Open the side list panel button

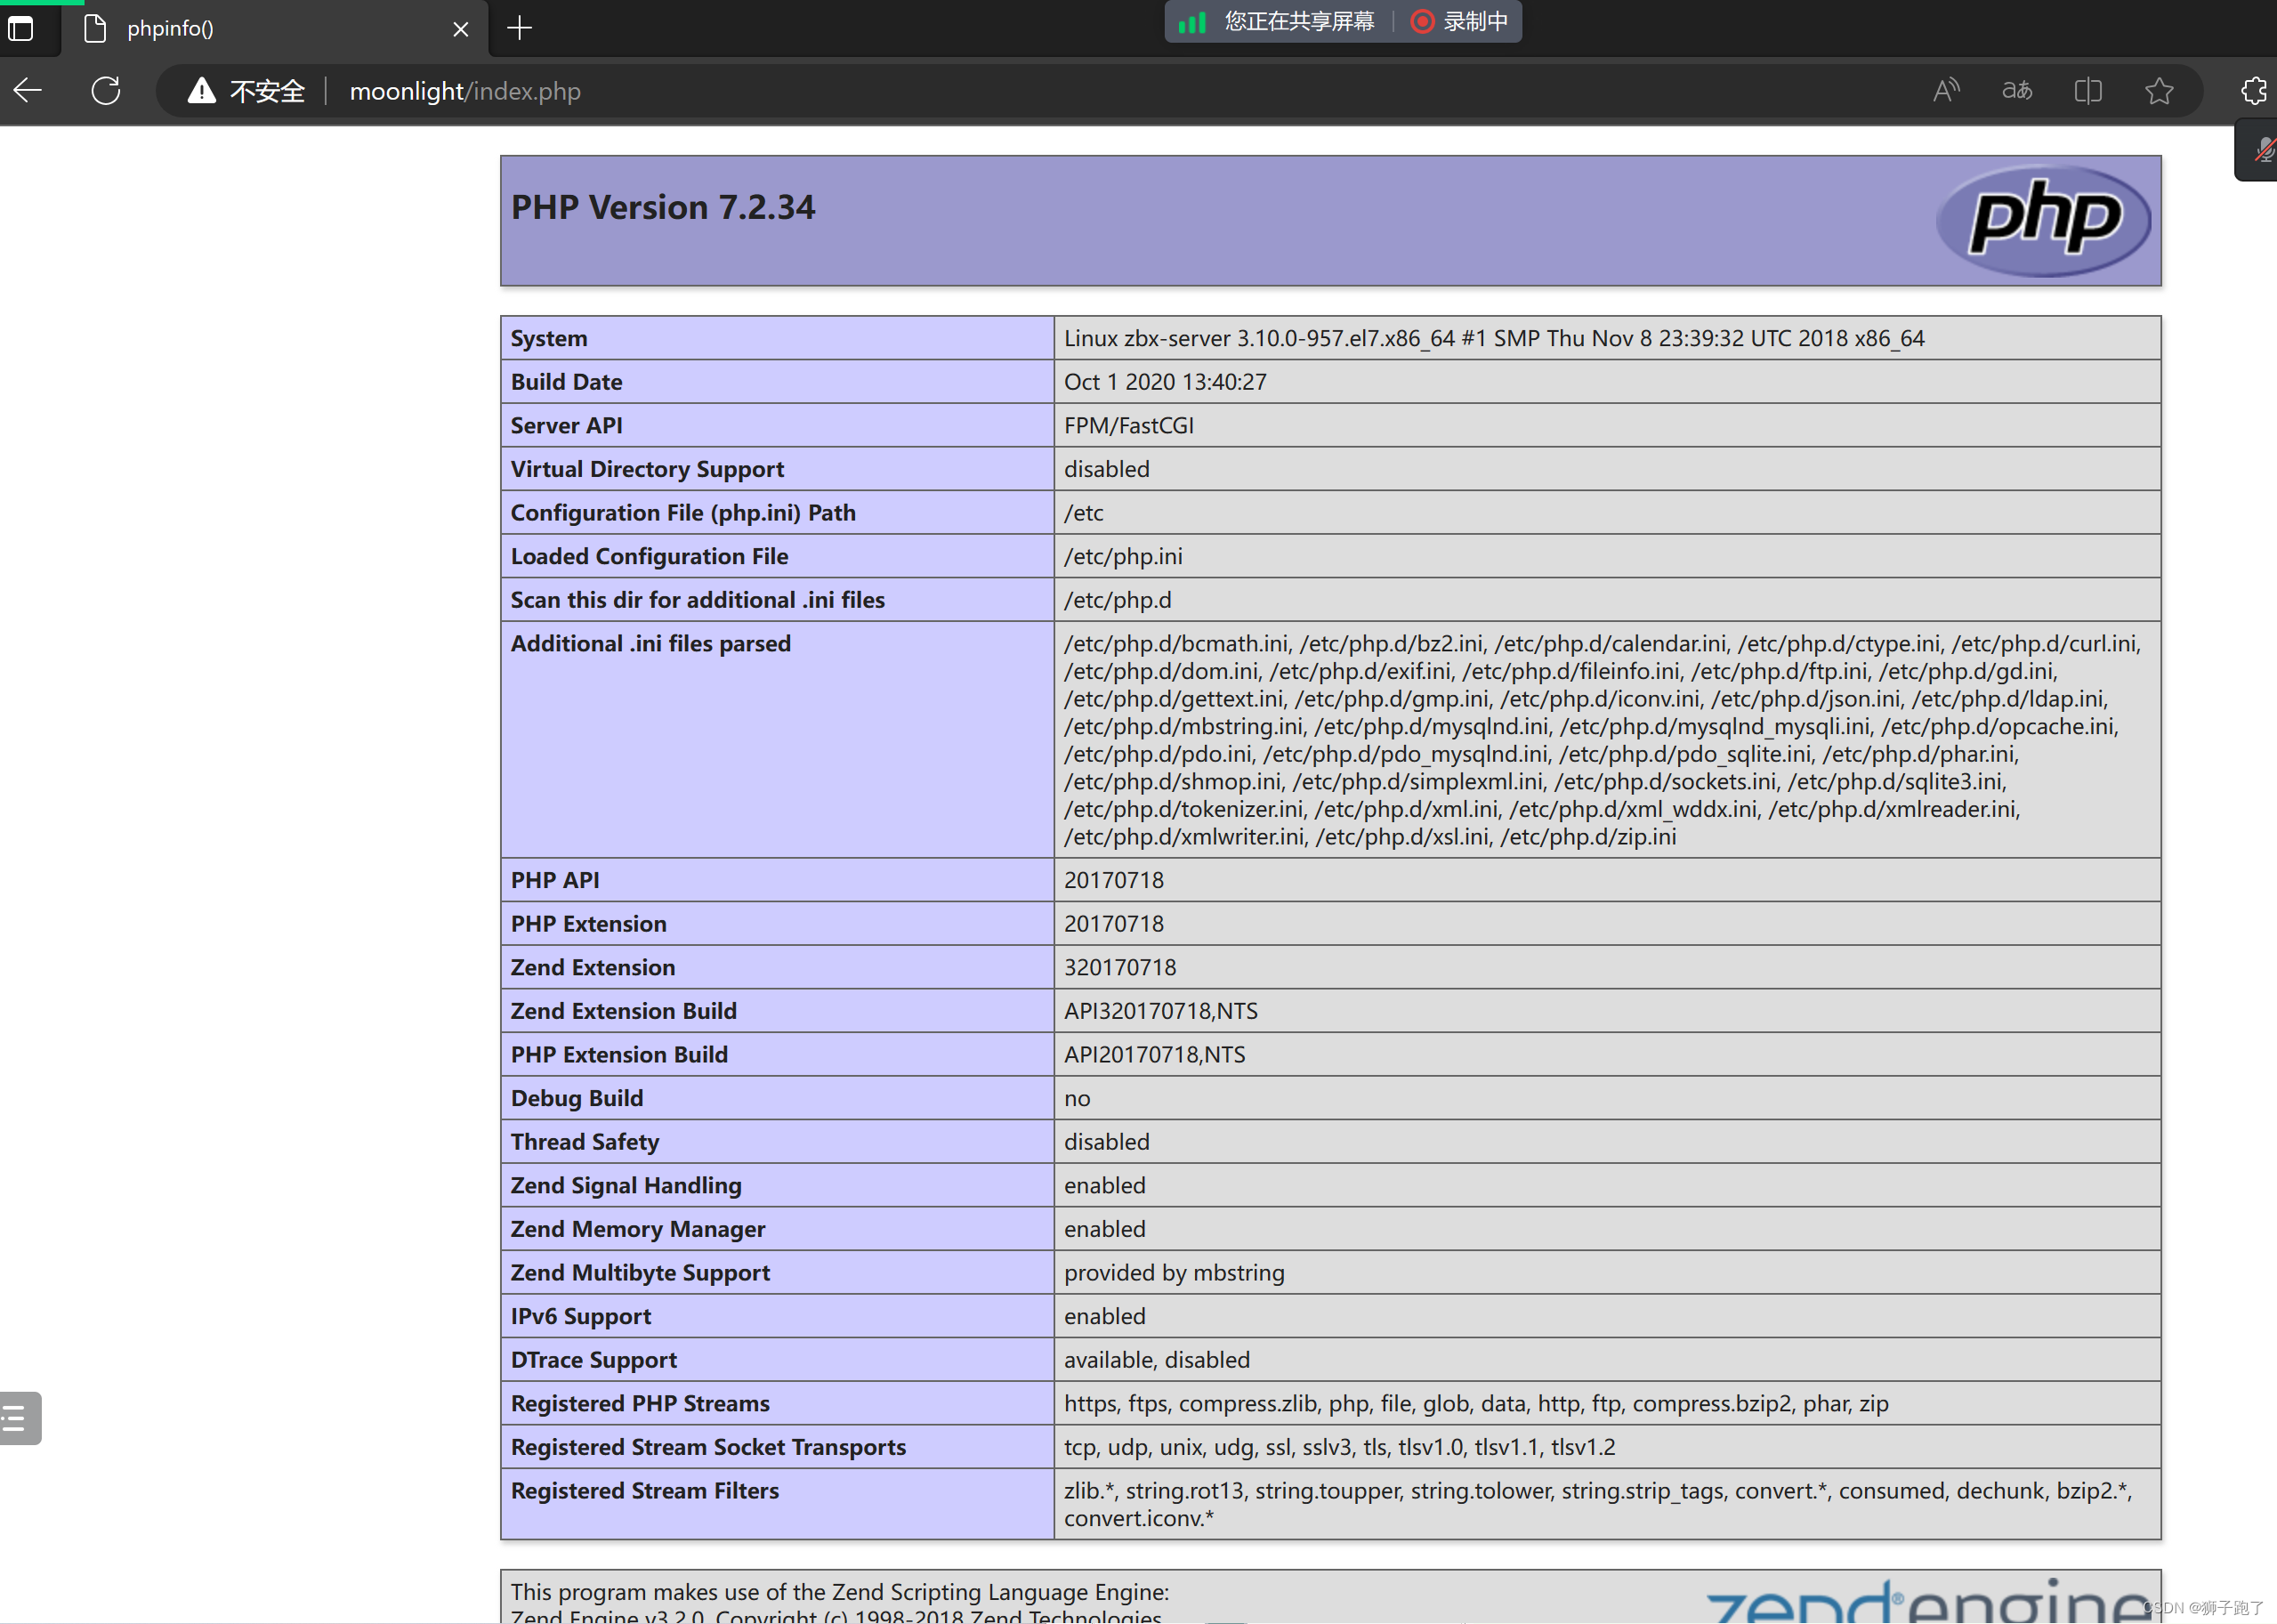point(19,1417)
